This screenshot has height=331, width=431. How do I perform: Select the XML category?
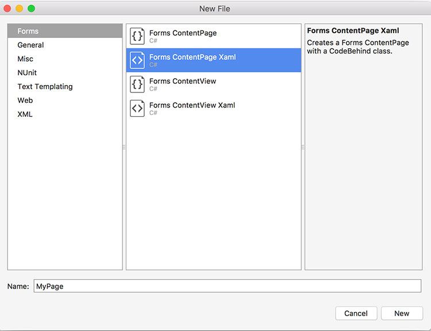click(x=65, y=114)
